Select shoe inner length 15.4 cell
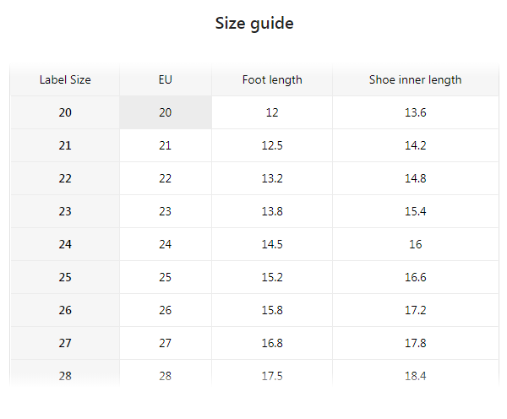The width and height of the screenshot is (507, 419). 415,211
